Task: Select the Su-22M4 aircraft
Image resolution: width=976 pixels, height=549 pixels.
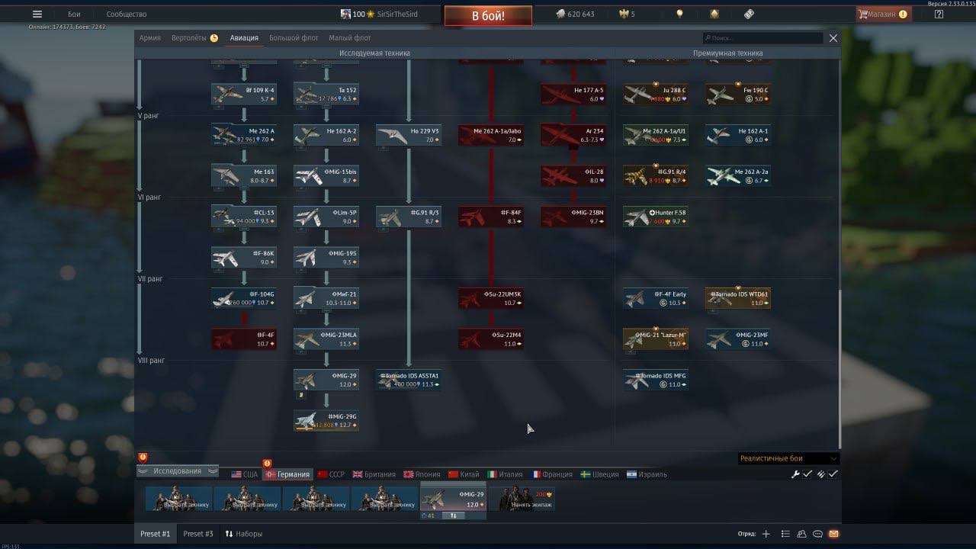Action: (491, 339)
